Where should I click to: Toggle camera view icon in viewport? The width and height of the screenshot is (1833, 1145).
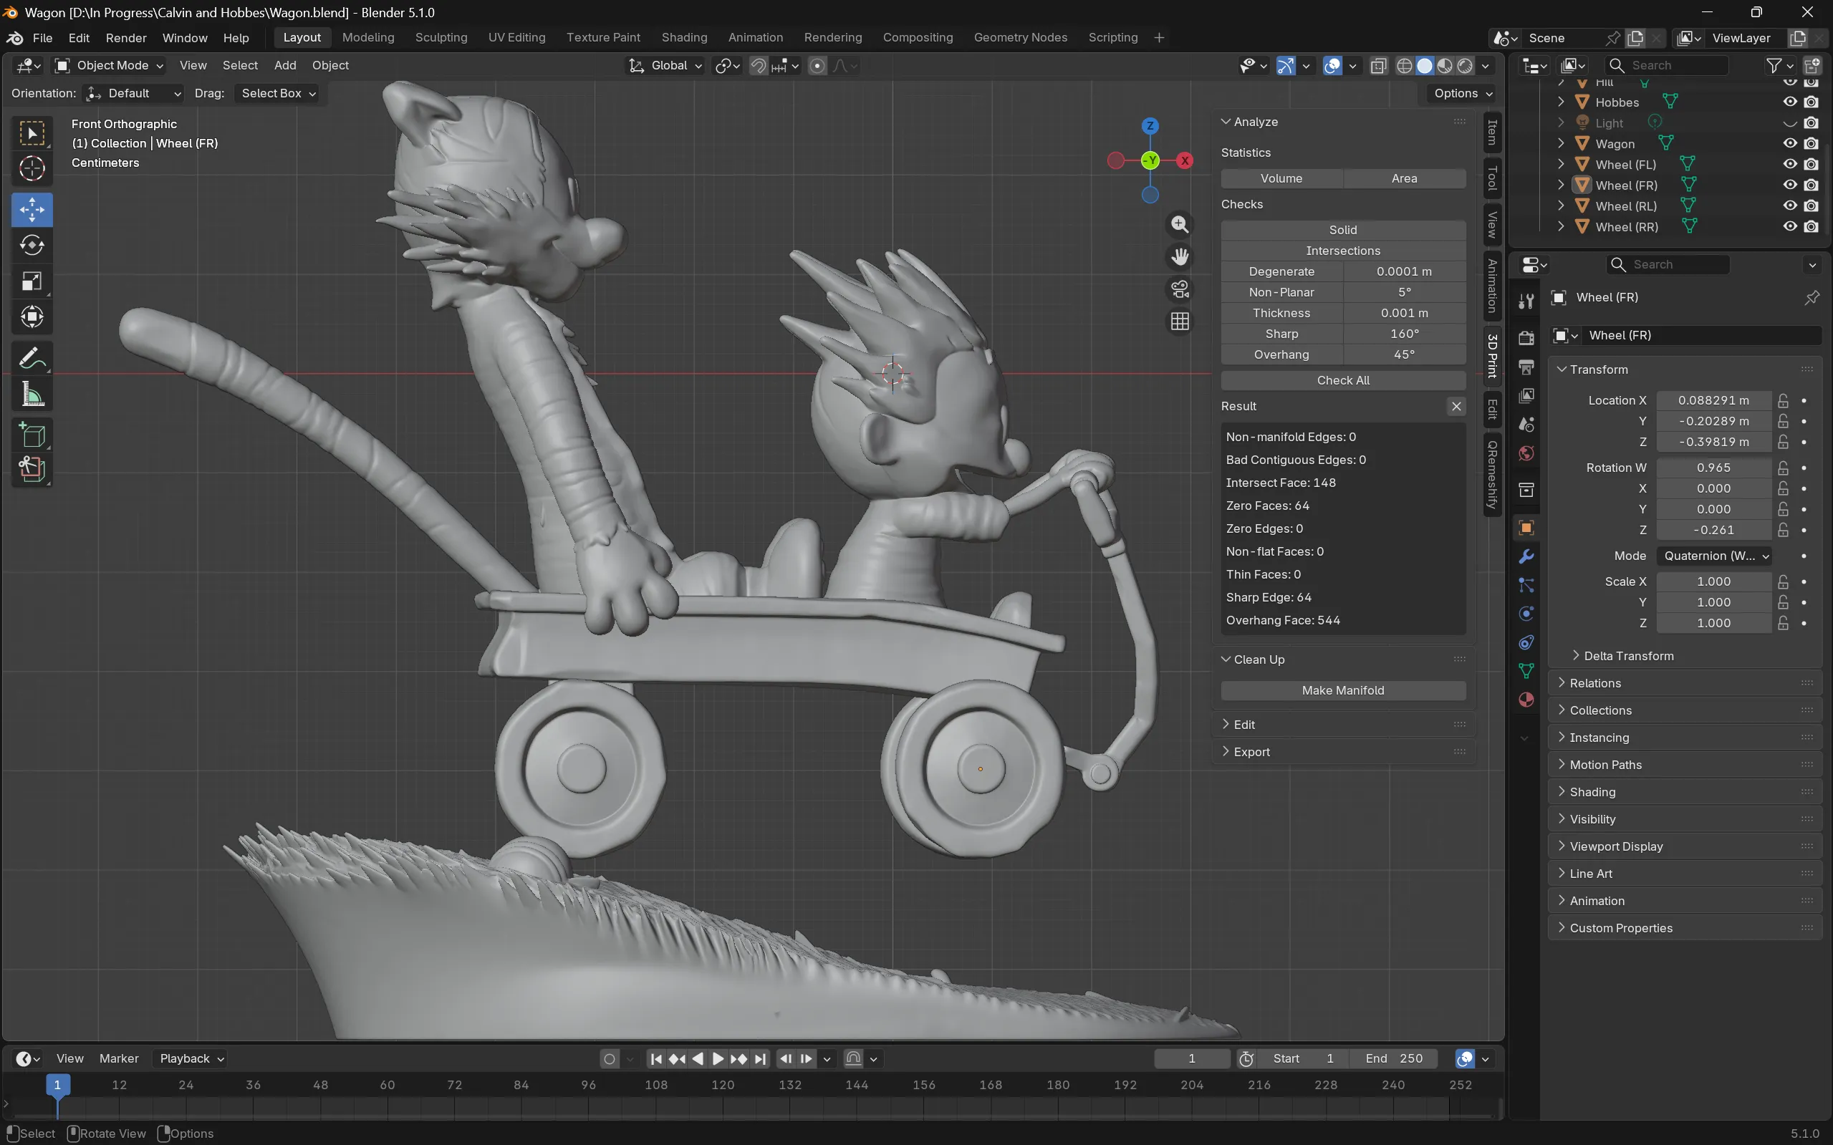[x=1179, y=289]
